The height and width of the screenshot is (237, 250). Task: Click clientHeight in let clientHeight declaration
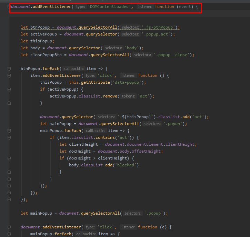pos(83,144)
